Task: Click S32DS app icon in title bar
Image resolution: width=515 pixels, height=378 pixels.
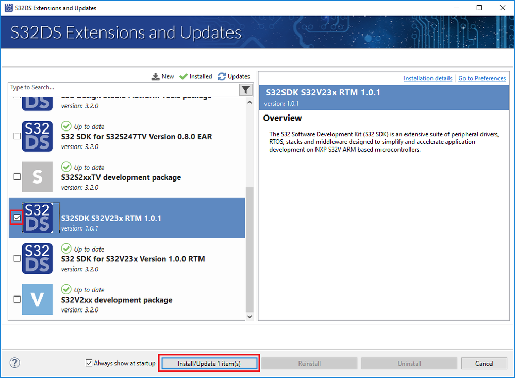Action: tap(9, 8)
